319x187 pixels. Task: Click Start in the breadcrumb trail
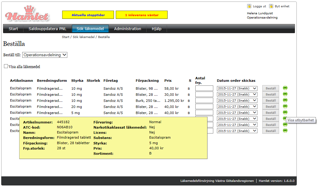tap(66, 37)
